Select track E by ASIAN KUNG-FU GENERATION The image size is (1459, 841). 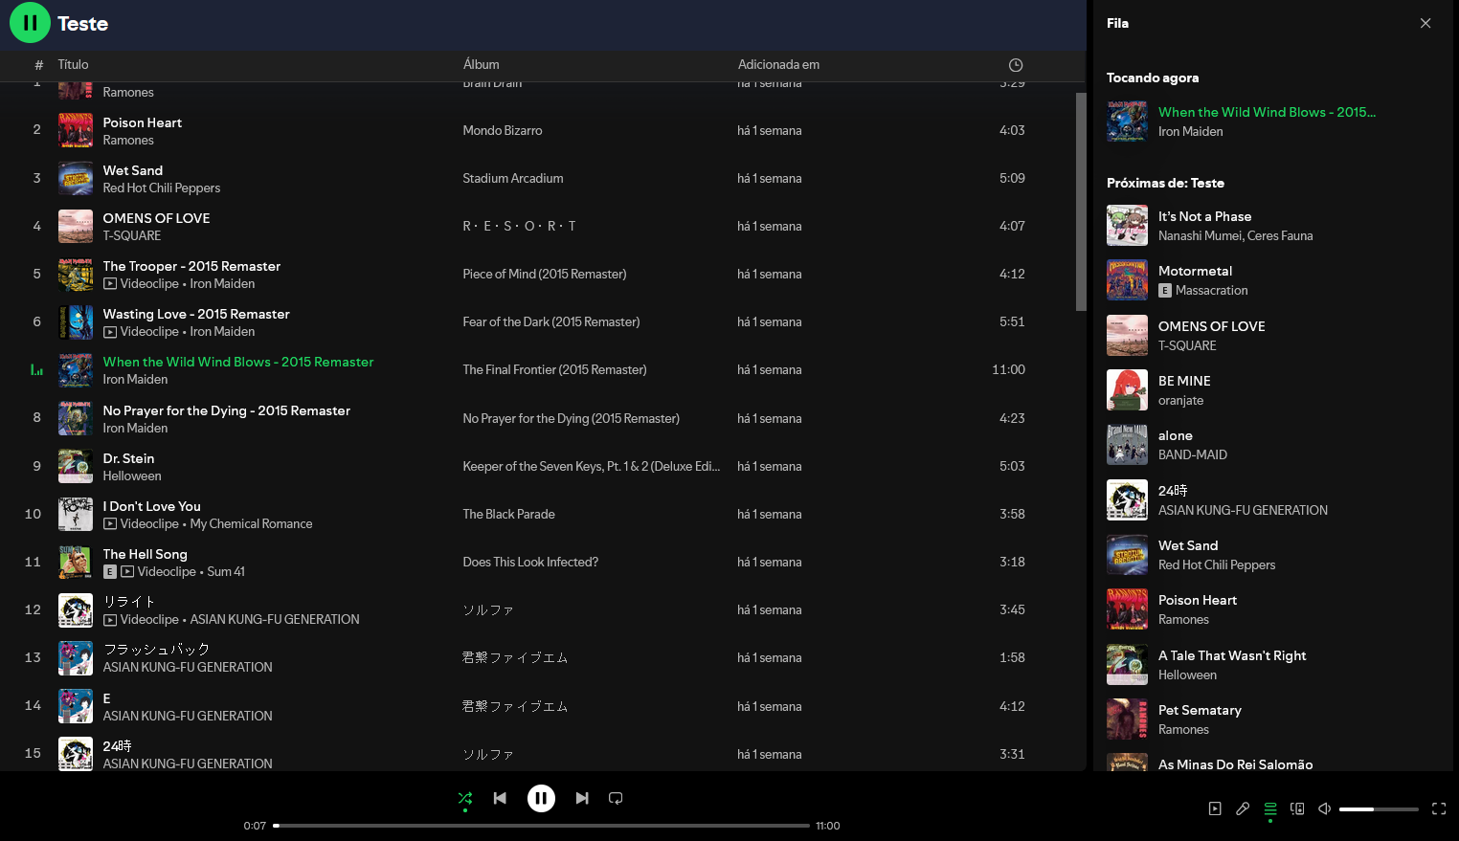[107, 698]
